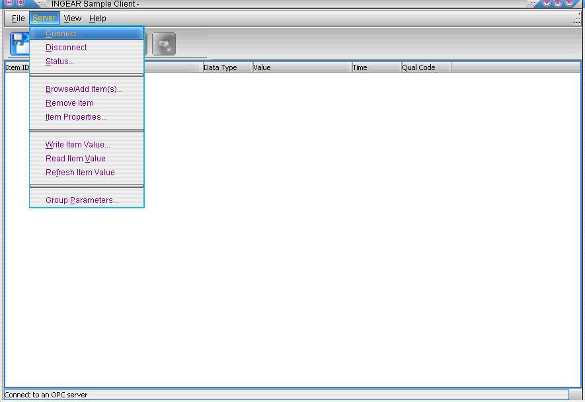Choose Write Item Value... menu entry

tap(87, 145)
